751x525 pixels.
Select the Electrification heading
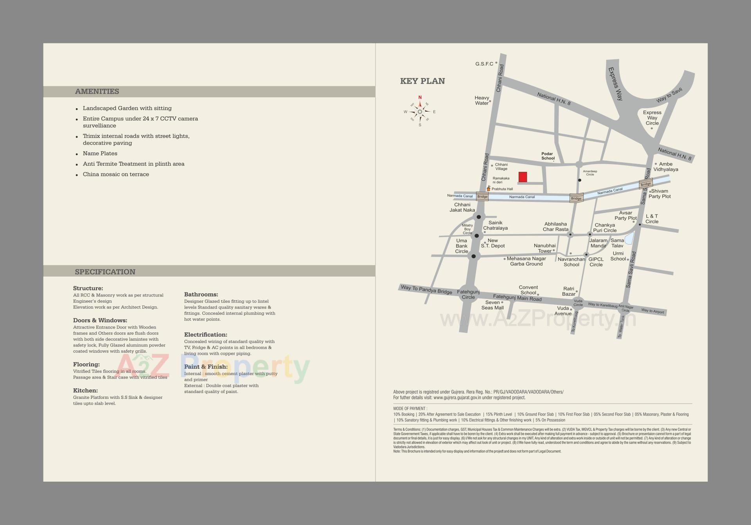pos(205,335)
